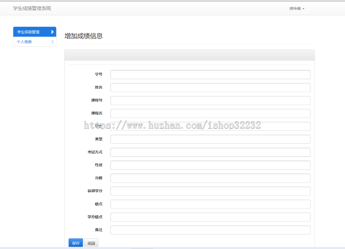Click the 学生信息管理 arrow chevron icon
Screen dimensions: 345x249
tap(53, 32)
